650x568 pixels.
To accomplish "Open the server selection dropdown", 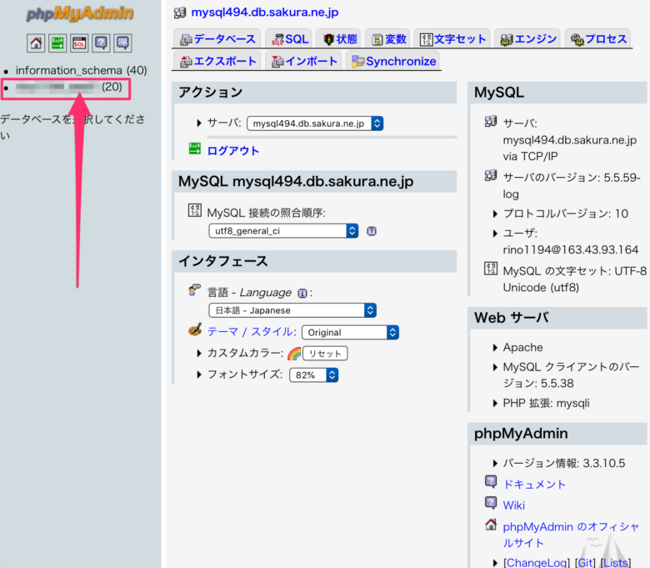I will click(x=315, y=123).
